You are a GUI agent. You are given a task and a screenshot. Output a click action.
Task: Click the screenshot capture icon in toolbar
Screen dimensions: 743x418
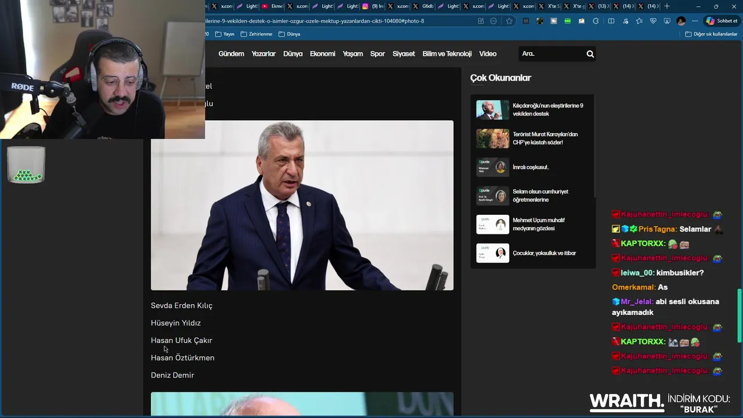[667, 21]
